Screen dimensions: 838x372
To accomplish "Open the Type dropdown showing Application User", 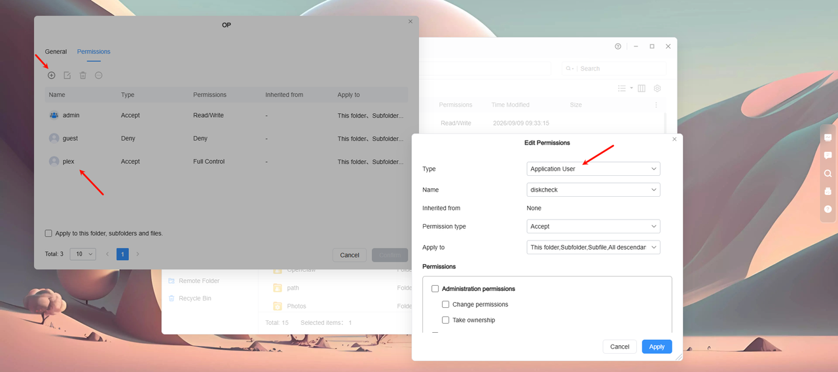I will (x=593, y=169).
